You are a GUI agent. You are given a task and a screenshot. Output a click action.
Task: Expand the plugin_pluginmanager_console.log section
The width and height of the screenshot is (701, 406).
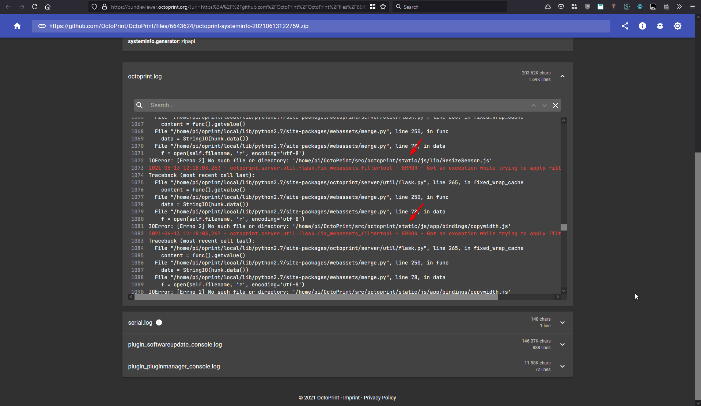[x=562, y=366]
